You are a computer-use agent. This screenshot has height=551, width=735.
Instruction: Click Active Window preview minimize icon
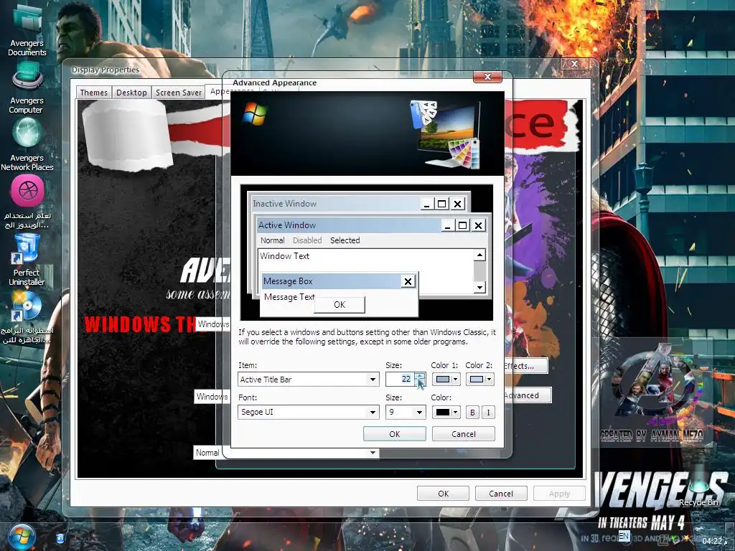pos(447,225)
